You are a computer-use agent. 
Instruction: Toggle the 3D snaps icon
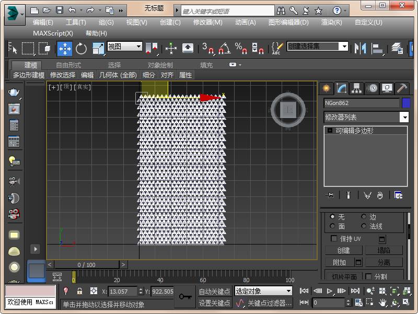[207, 49]
